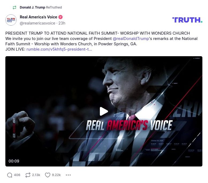Image resolution: width=208 pixels, height=183 pixels.
Task: Click the red verified badge icon
Action: (61, 17)
